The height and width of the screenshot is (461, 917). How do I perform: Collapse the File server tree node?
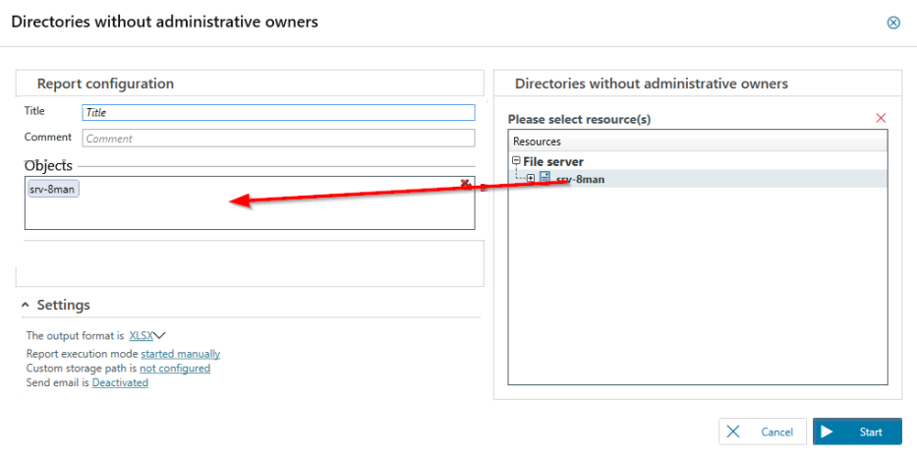point(516,161)
